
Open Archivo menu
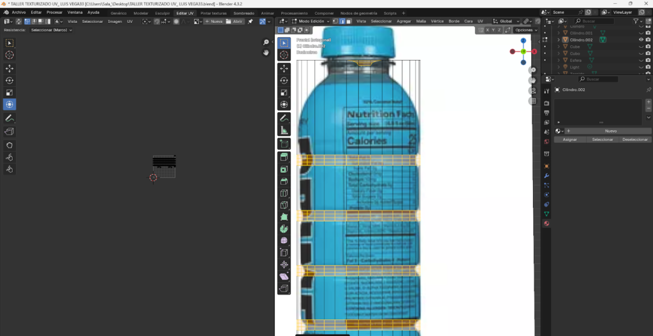click(18, 13)
